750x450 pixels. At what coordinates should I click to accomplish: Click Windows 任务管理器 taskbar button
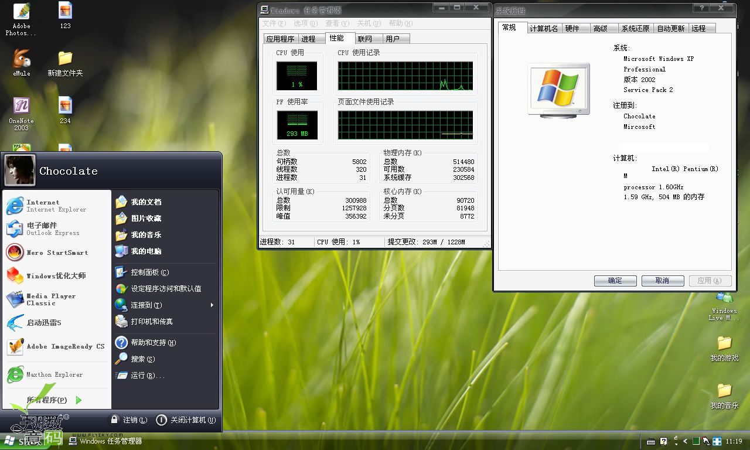[106, 441]
